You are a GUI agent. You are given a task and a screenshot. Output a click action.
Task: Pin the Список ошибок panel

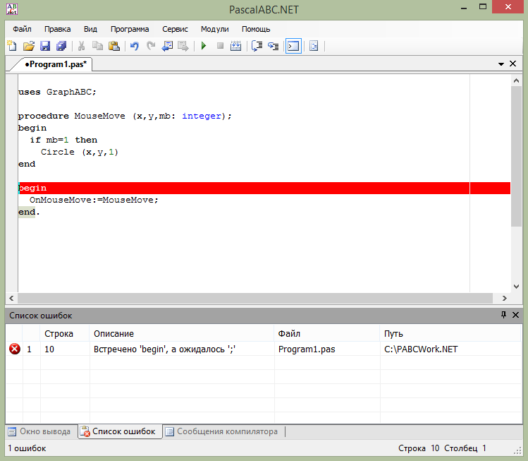pos(503,315)
